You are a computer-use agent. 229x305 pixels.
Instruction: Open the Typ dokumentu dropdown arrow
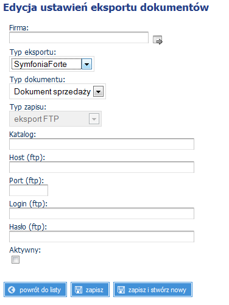coord(98,91)
